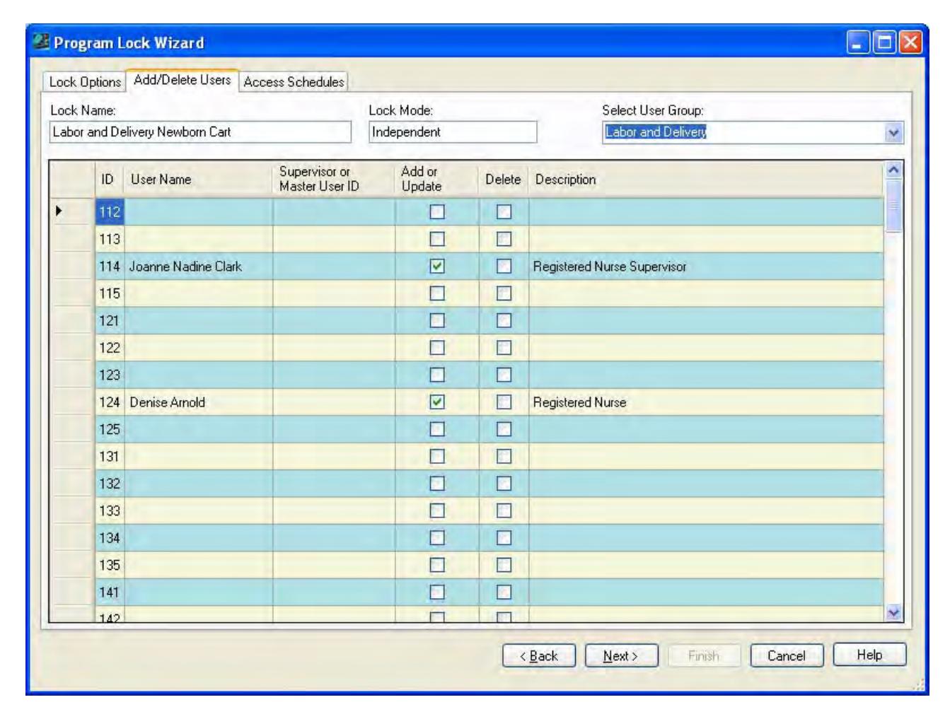Viewport: 950px width, 719px height.
Task: Go to previous step with Back
Action: pyautogui.click(x=539, y=655)
